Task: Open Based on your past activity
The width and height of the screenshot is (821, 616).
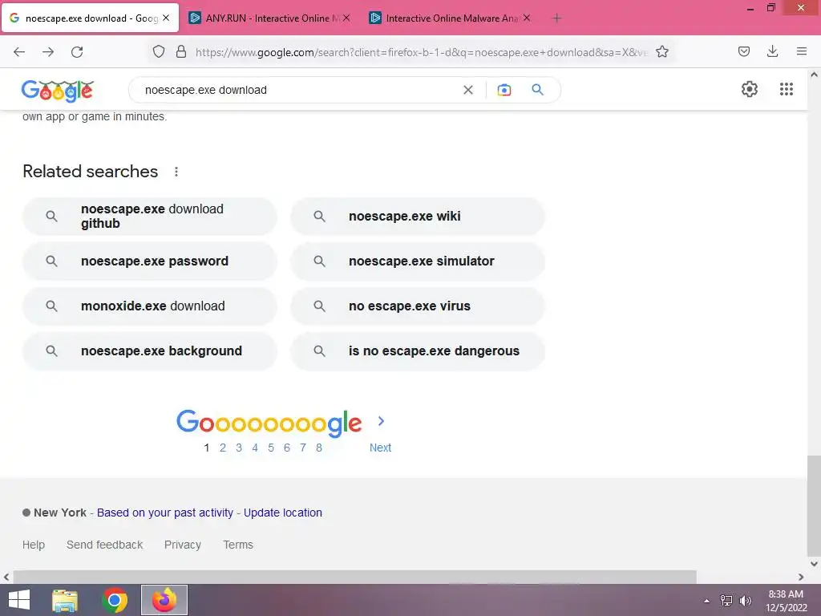Action: (x=165, y=513)
